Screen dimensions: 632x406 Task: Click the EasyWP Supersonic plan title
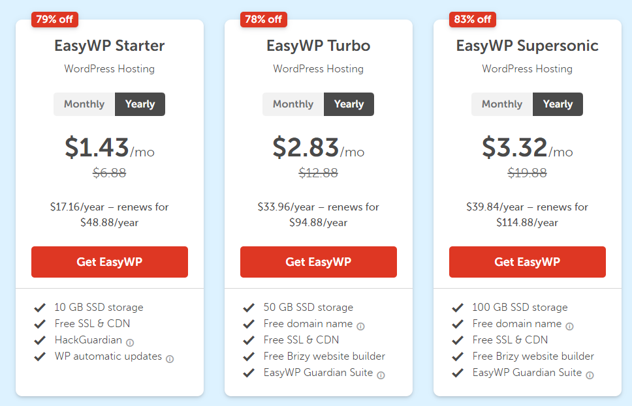click(x=527, y=46)
